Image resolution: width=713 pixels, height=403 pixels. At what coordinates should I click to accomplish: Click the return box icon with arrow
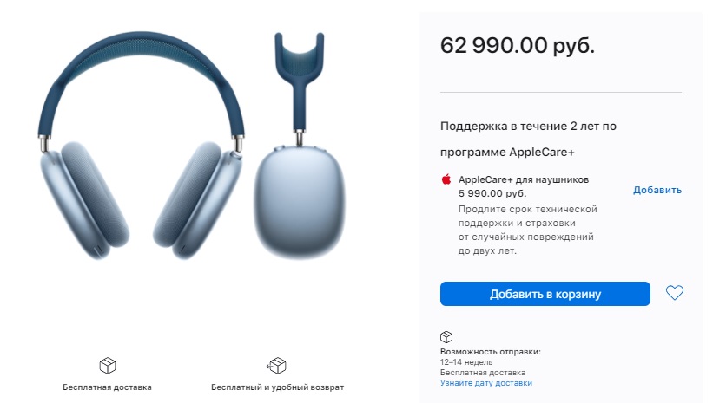click(x=276, y=366)
